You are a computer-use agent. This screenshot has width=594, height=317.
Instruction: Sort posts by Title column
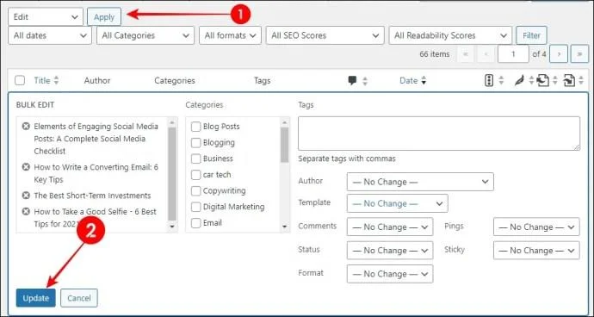46,80
